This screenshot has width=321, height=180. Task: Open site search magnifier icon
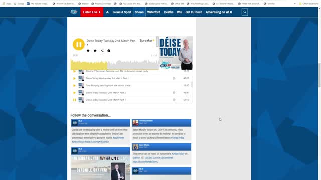point(245,12)
